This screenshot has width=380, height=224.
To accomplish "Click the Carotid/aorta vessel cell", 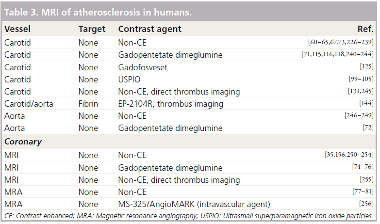I will click(29, 104).
